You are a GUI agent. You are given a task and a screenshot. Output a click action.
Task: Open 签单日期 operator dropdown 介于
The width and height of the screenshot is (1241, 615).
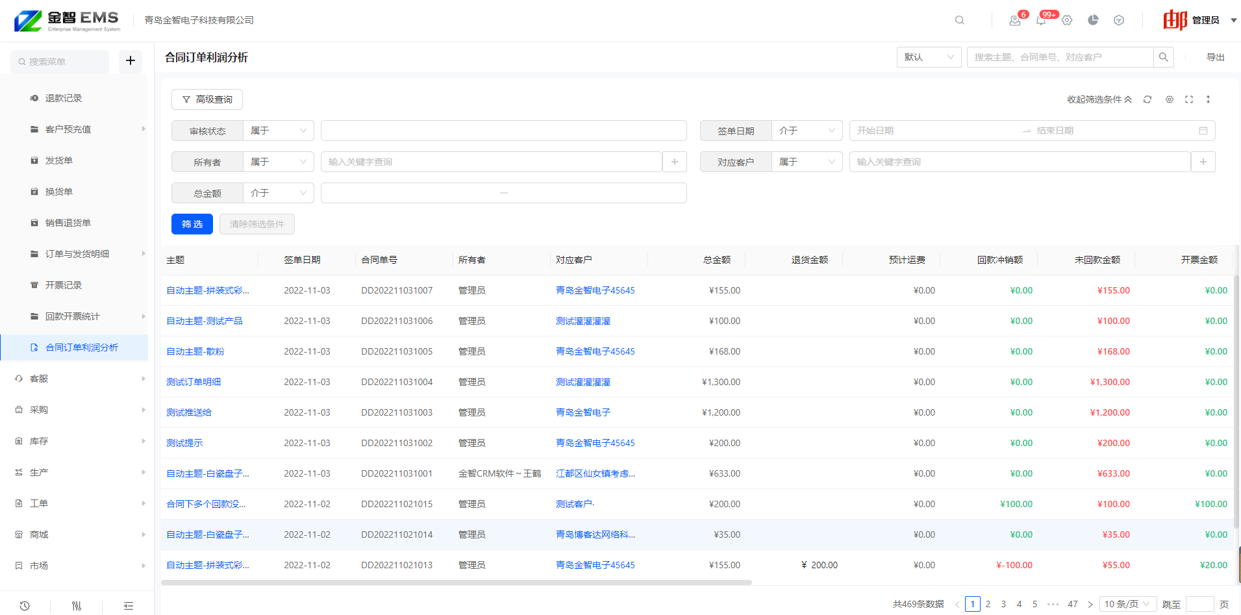(807, 131)
